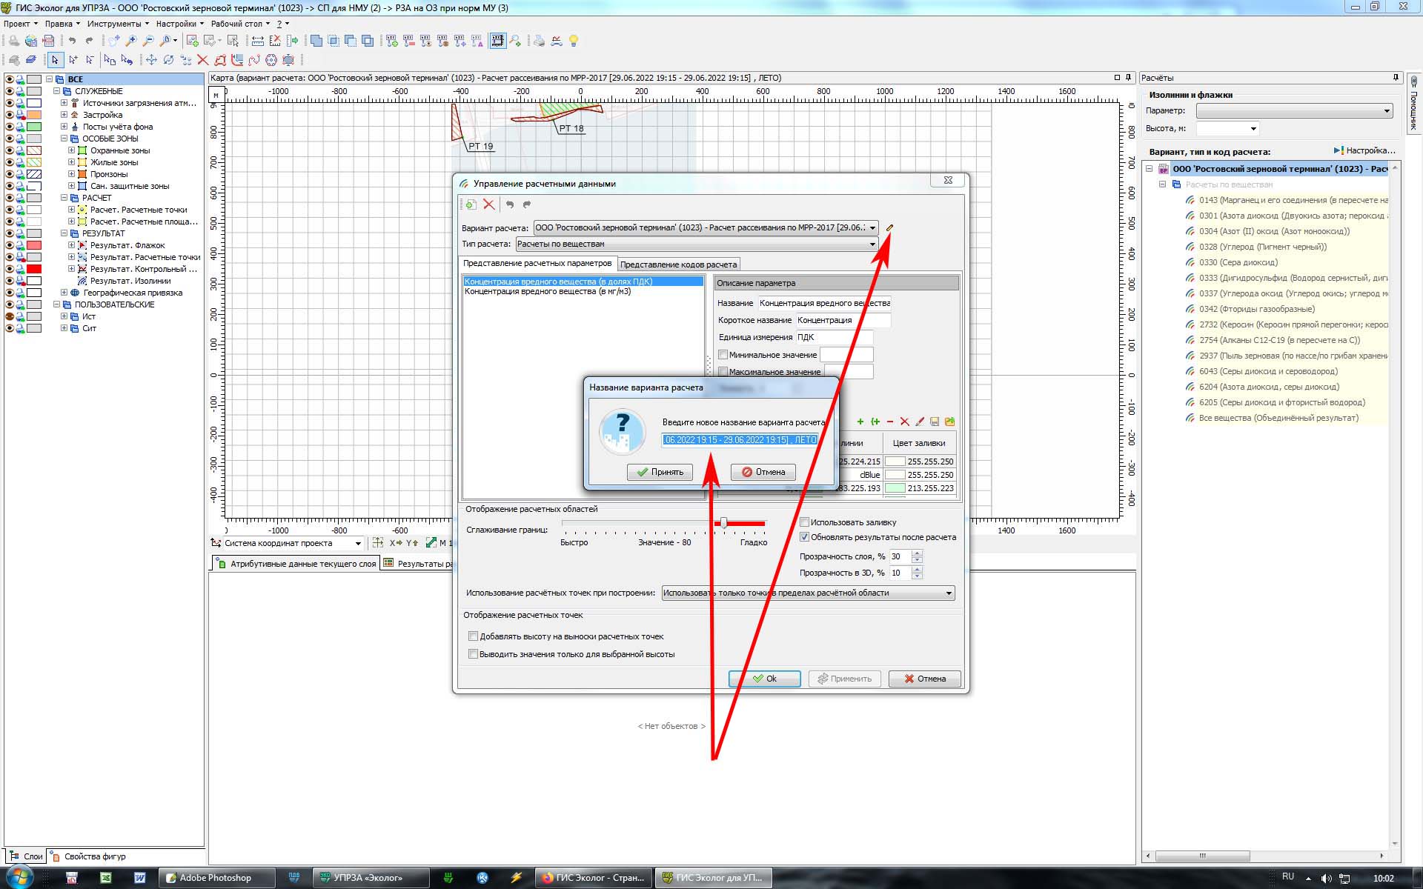
Task: Click the pencil rename icon beside Вариант расчета
Action: tap(889, 227)
